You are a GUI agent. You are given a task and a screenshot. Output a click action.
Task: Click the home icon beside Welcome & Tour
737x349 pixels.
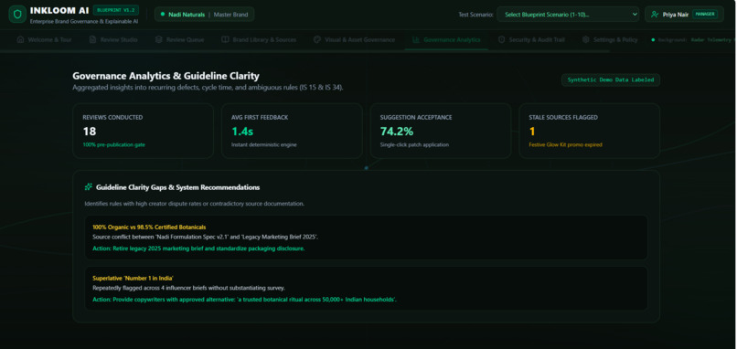pos(20,40)
